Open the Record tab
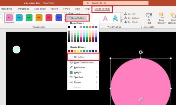This screenshot has width=176, height=105. click(54, 9)
